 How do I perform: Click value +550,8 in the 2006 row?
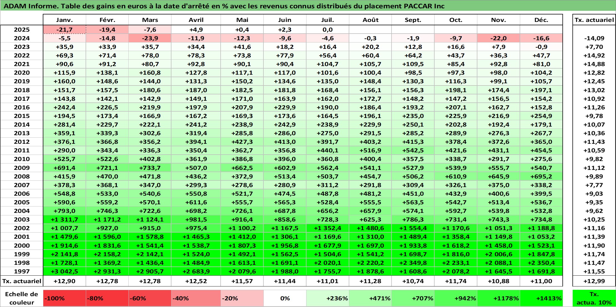pyautogui.click(x=196, y=194)
